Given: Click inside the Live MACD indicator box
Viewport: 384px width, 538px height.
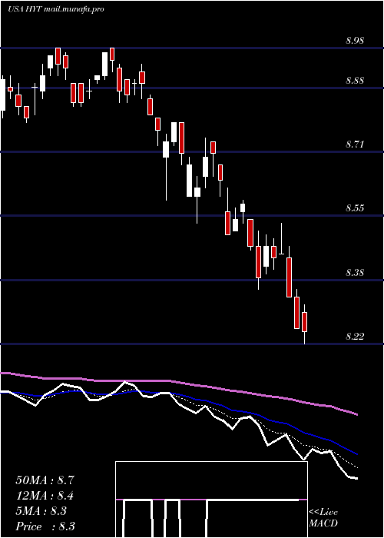Looking at the screenshot, I should (x=211, y=500).
